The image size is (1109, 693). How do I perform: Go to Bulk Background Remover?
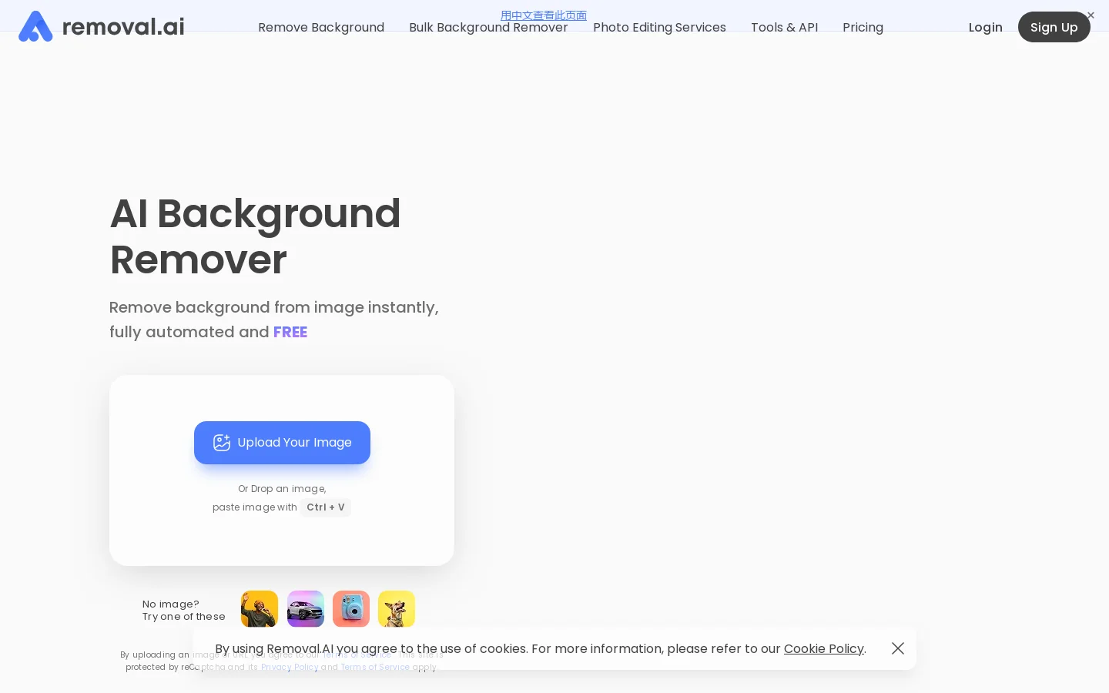(x=488, y=28)
